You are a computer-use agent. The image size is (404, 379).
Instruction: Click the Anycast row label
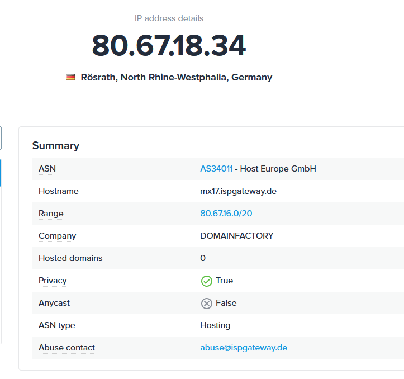[x=54, y=303]
